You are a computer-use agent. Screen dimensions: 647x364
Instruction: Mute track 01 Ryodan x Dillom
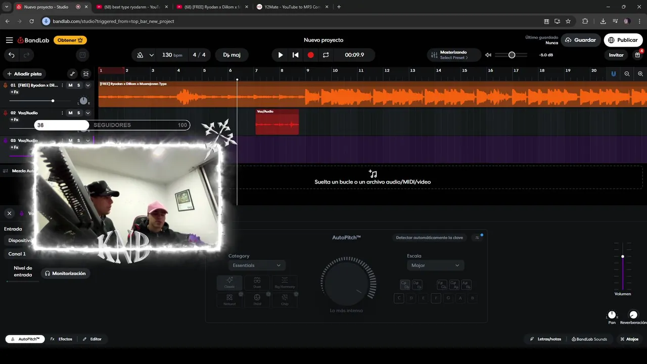click(70, 85)
